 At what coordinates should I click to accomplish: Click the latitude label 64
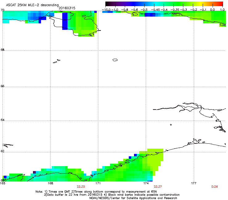2,120
